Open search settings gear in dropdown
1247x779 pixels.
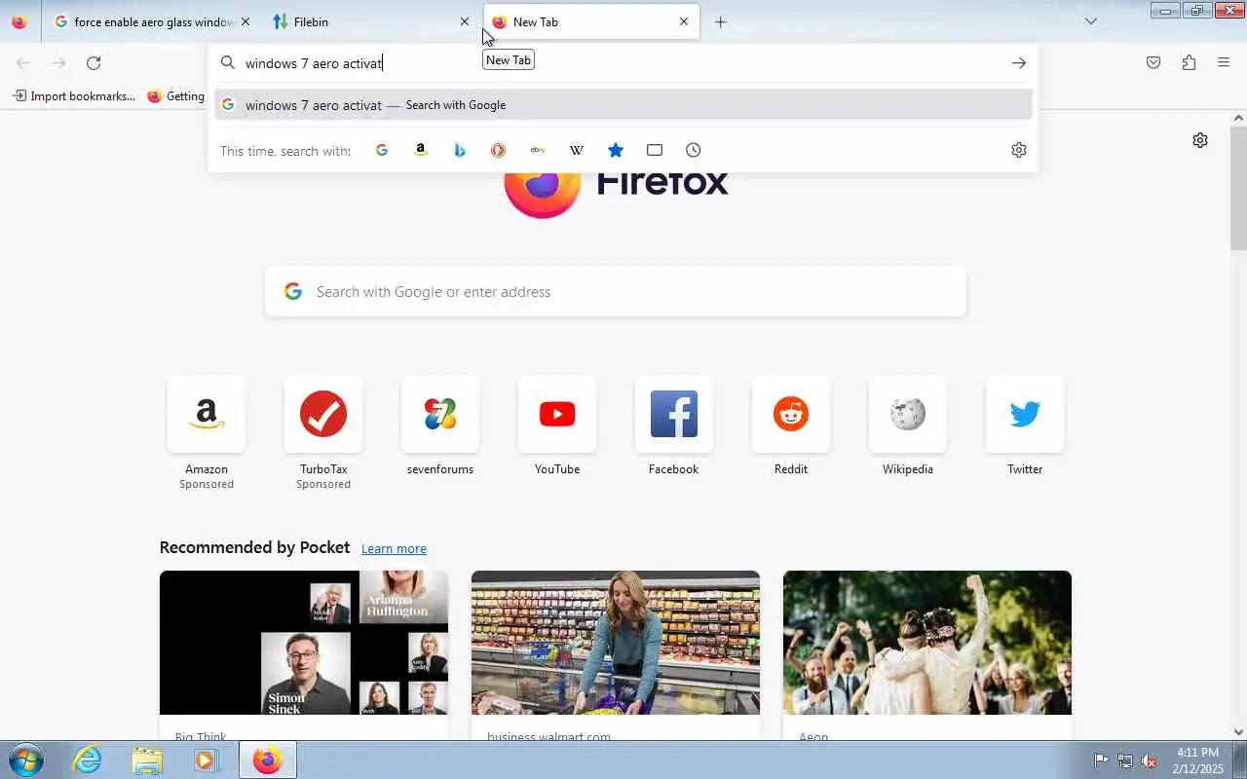click(x=1019, y=150)
